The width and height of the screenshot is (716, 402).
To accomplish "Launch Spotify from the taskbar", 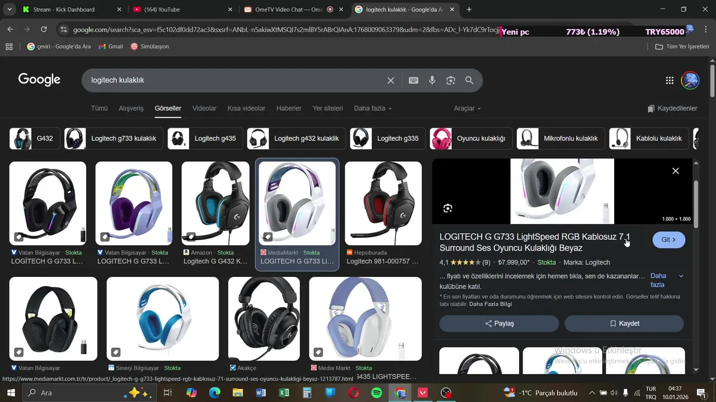I will click(376, 393).
